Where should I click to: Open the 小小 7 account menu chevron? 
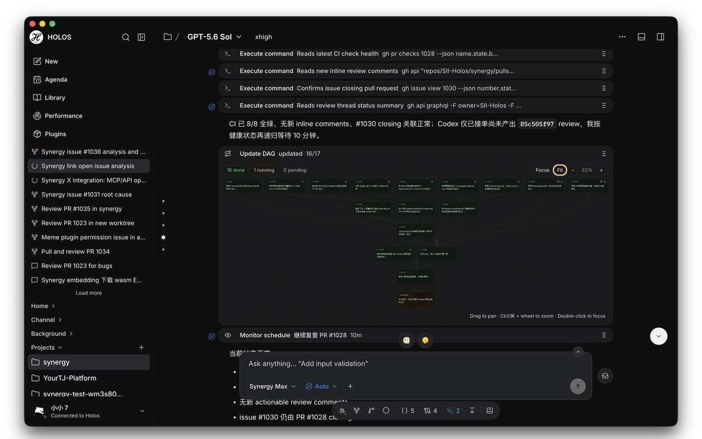point(142,411)
